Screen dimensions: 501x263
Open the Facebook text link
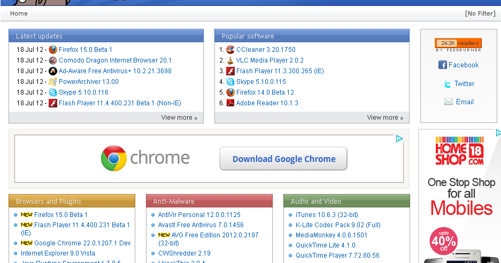(x=464, y=65)
